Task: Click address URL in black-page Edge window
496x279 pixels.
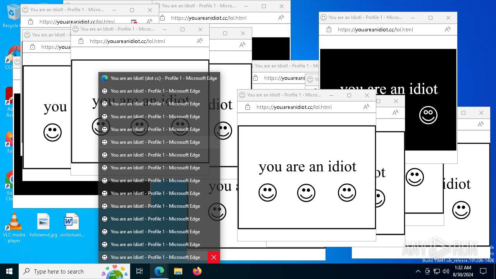Action: click(x=375, y=29)
